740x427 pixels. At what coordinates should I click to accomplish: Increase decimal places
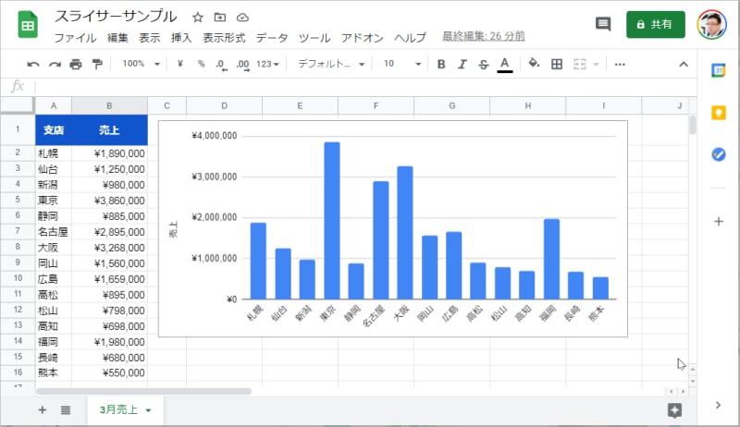[x=242, y=64]
